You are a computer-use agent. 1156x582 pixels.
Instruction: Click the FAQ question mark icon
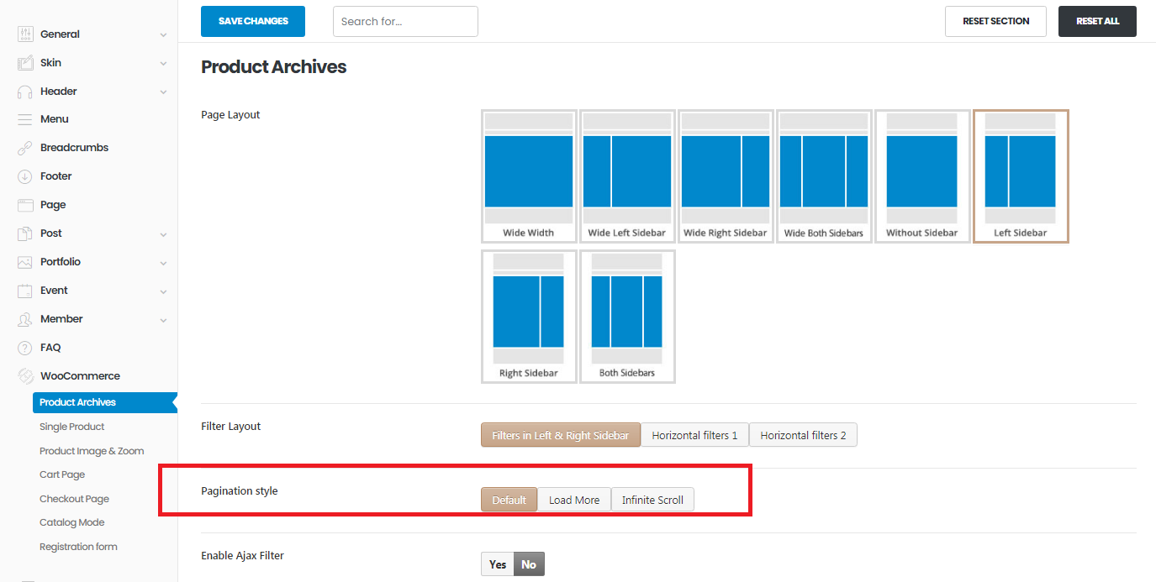(x=24, y=348)
